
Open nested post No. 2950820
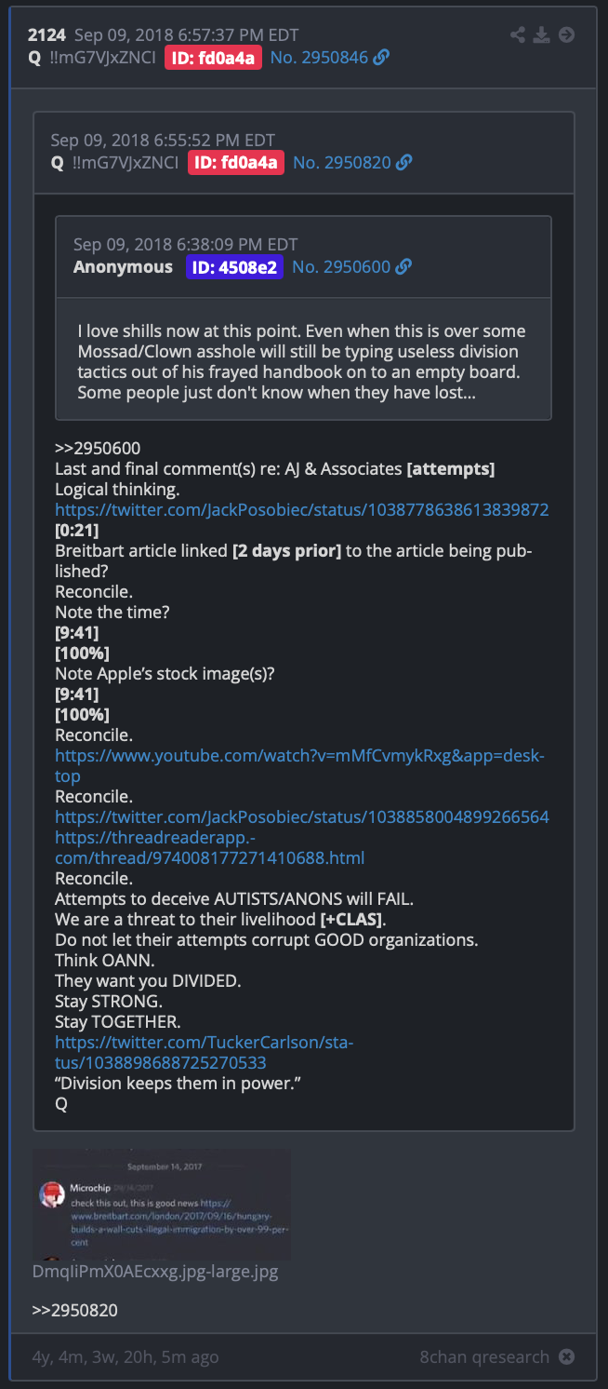pos(341,162)
